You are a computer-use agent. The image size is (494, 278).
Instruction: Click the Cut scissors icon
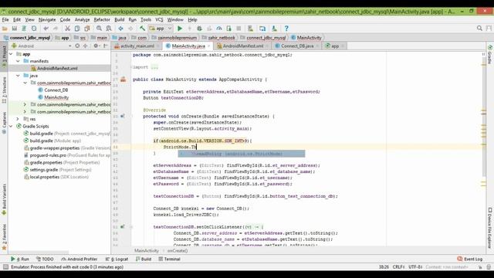click(x=67, y=29)
